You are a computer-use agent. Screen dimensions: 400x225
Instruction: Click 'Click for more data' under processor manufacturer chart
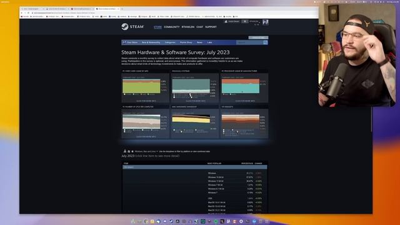tap(245, 101)
